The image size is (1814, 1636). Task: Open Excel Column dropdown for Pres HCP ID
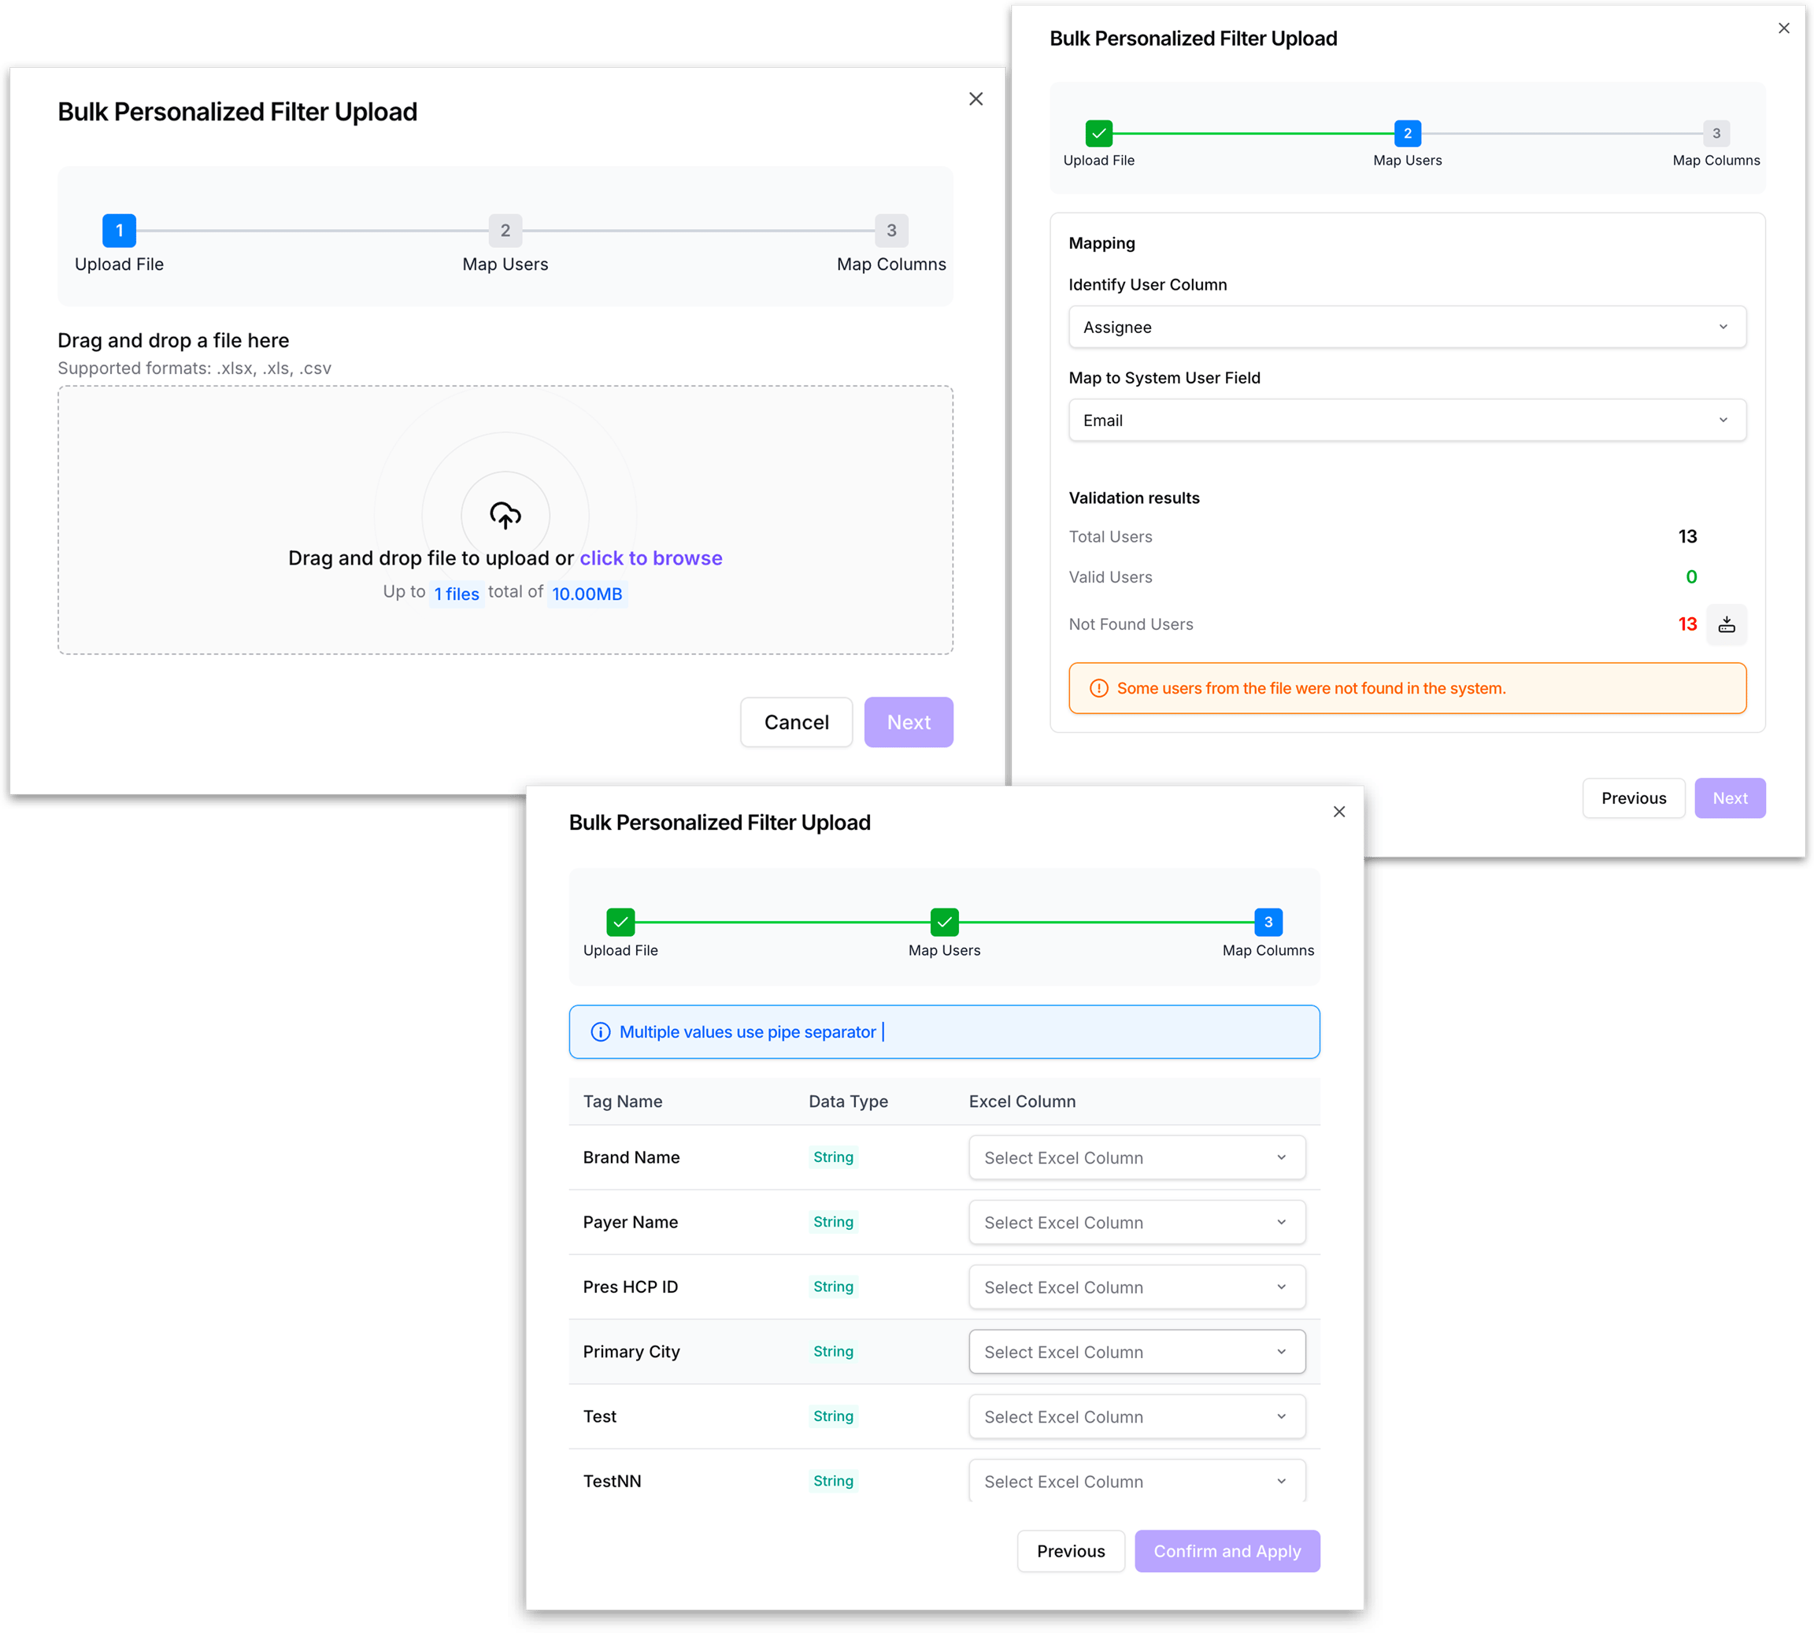[1136, 1287]
